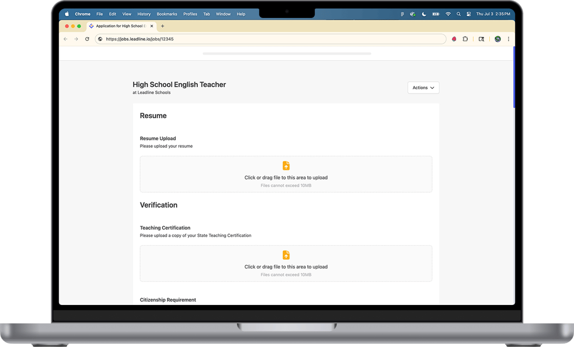
Task: Open the History menu
Action: (144, 14)
